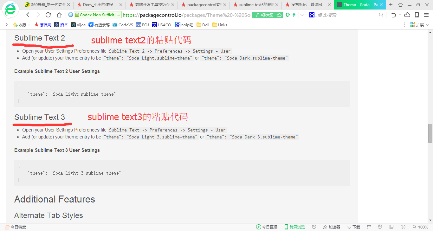The image size is (433, 231).
Task: Open the Dell bookmarks folder
Action: click(203, 25)
